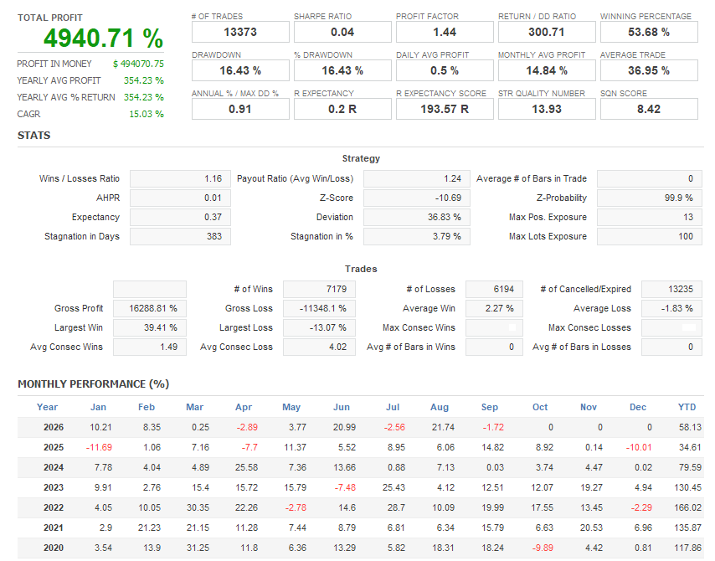This screenshot has height=561, width=715.
Task: Click the Sharpe Ratio box showing 0.04
Action: pyautogui.click(x=342, y=33)
